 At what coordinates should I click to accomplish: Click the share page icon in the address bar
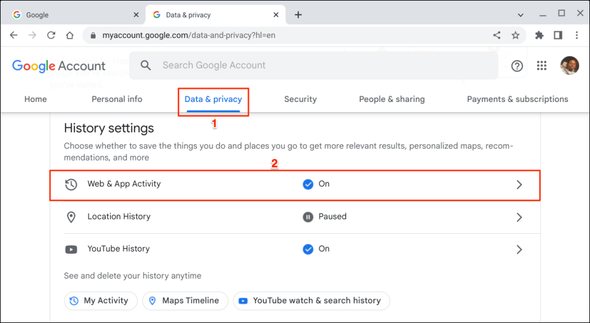(x=497, y=35)
